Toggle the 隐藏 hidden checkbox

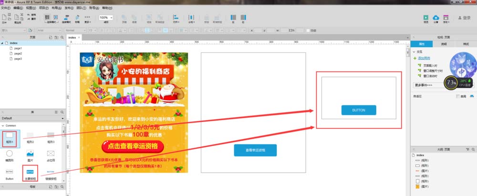[x=308, y=31]
